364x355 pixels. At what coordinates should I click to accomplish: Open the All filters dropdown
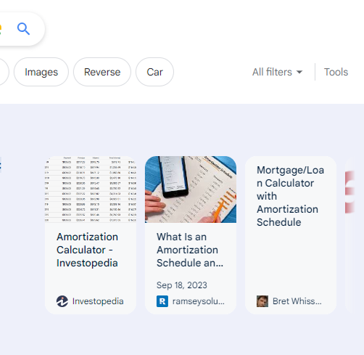coord(278,72)
